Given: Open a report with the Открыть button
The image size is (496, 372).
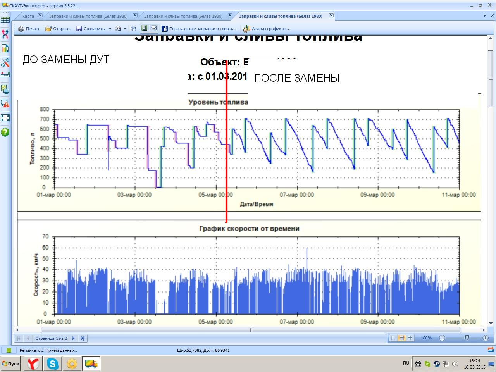Looking at the screenshot, I should coord(58,29).
